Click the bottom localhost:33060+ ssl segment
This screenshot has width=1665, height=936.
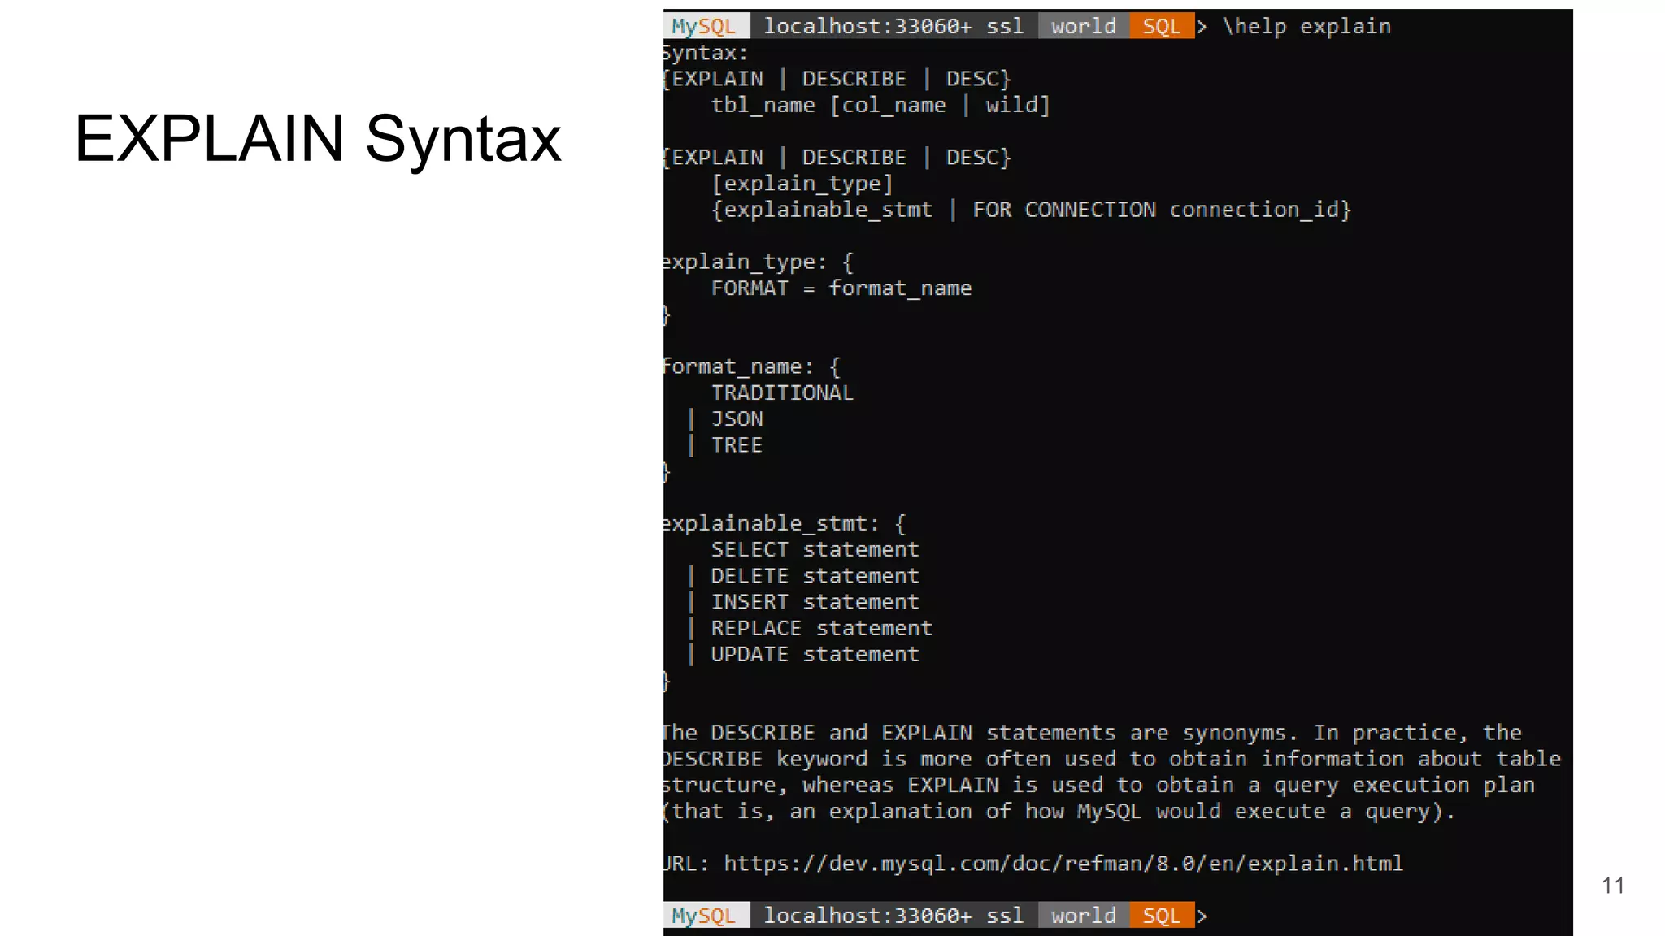pyautogui.click(x=893, y=915)
